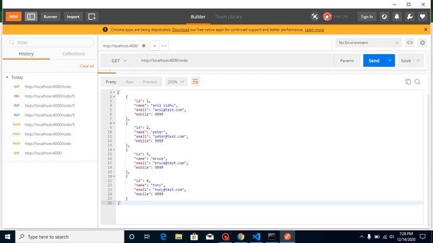Switch to the Team Library tab
The width and height of the screenshot is (433, 243).
coord(229,17)
